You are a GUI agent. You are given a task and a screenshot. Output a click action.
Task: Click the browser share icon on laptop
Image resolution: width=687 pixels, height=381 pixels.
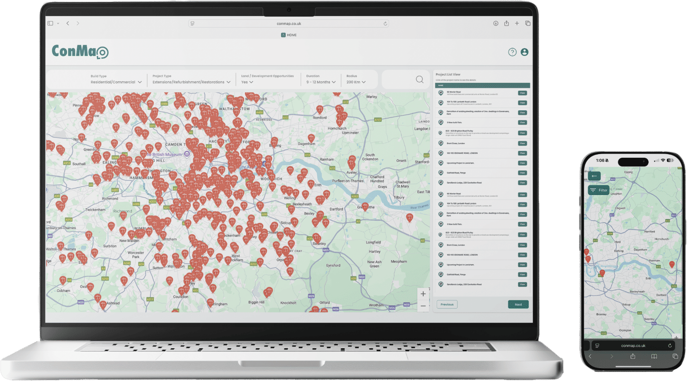[x=506, y=23]
